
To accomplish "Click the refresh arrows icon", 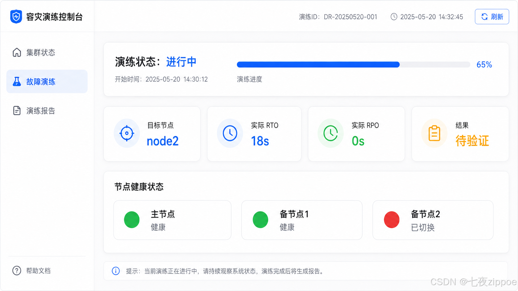I will point(484,17).
